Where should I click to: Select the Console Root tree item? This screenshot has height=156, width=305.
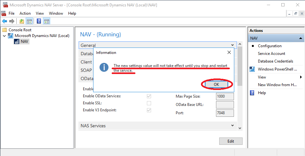[20, 30]
